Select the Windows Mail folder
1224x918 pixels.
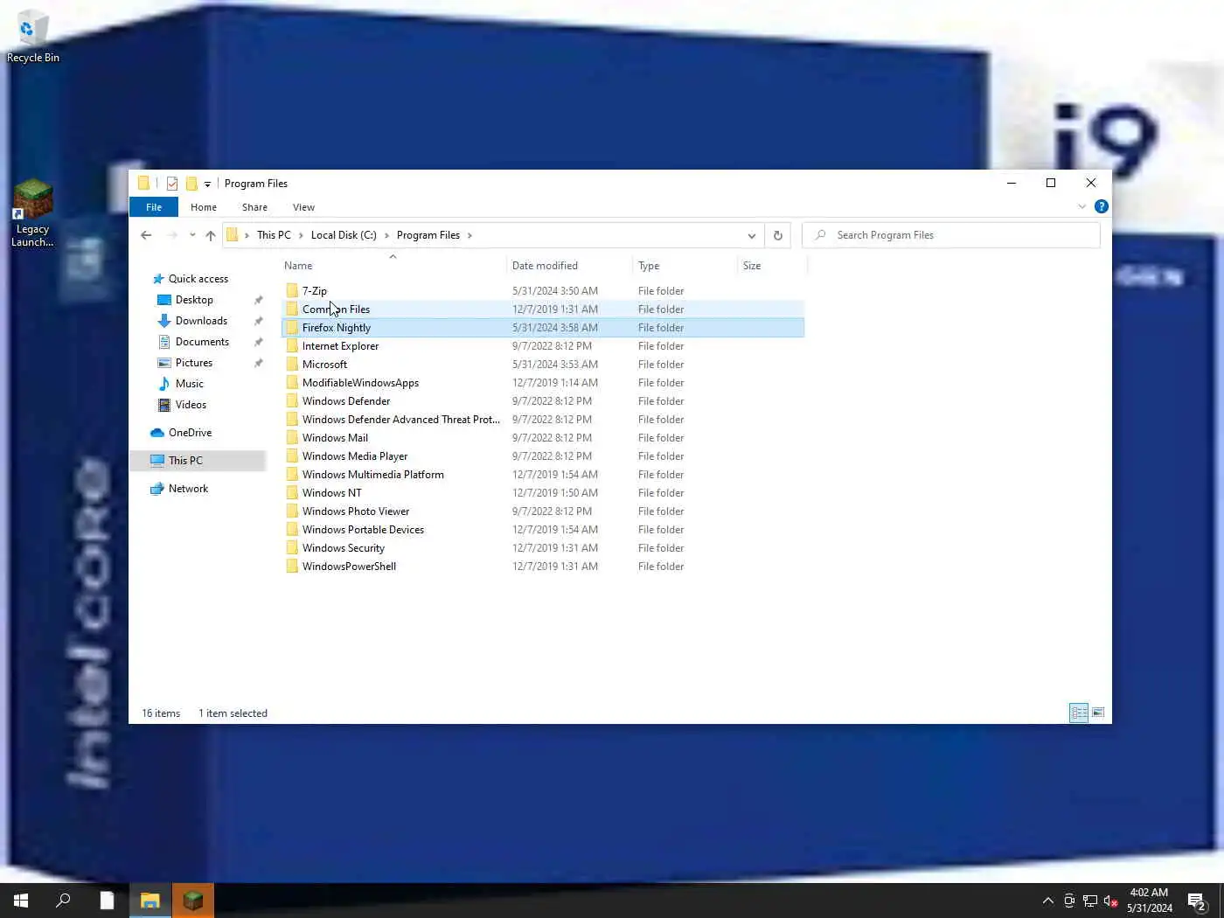543,438
